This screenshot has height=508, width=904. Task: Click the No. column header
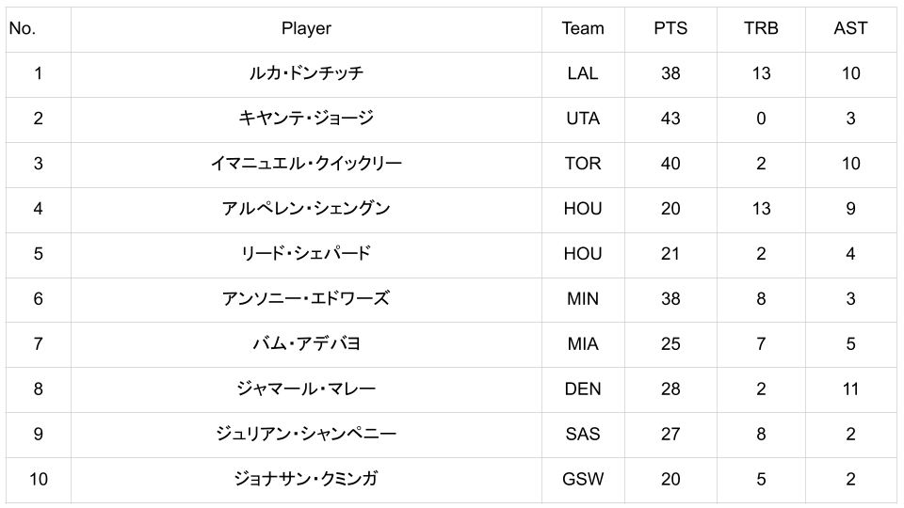pyautogui.click(x=22, y=28)
